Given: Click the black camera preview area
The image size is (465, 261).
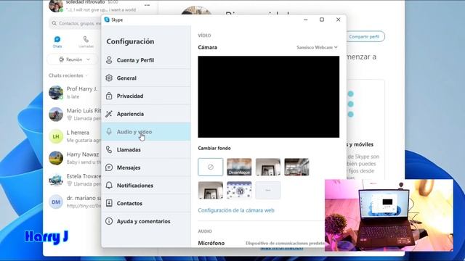Looking at the screenshot, I should coord(269,96).
